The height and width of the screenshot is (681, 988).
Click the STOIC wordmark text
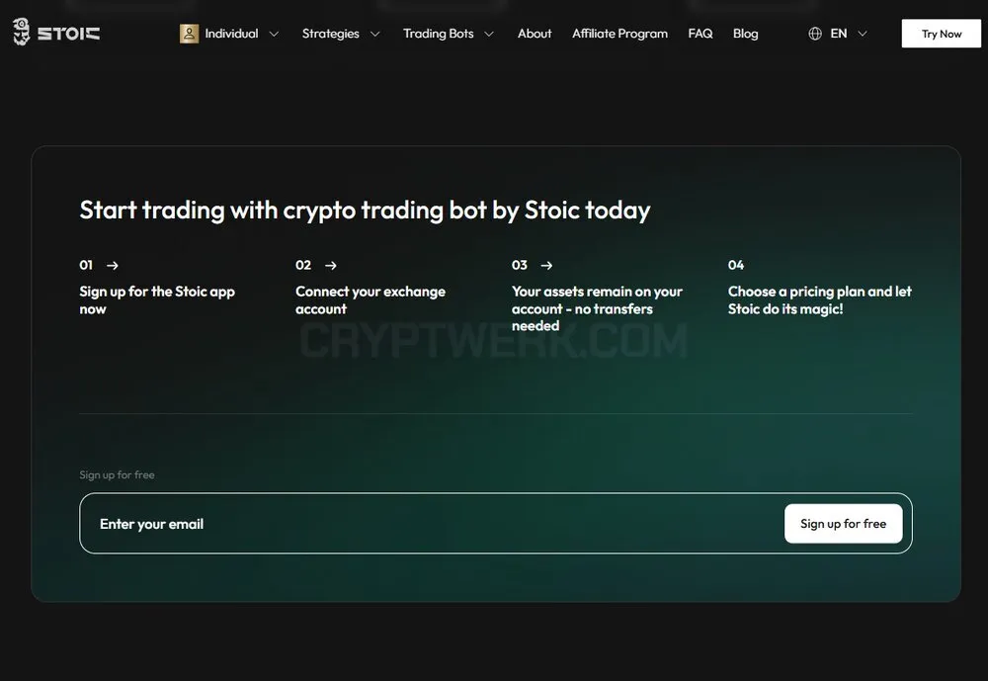click(x=69, y=34)
